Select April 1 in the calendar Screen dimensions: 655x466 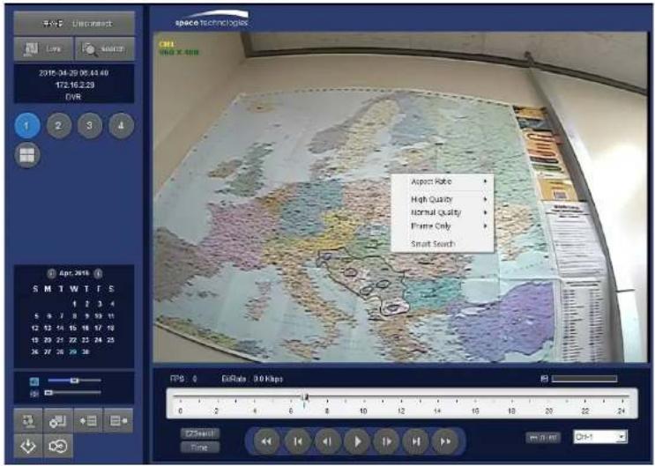click(x=74, y=304)
